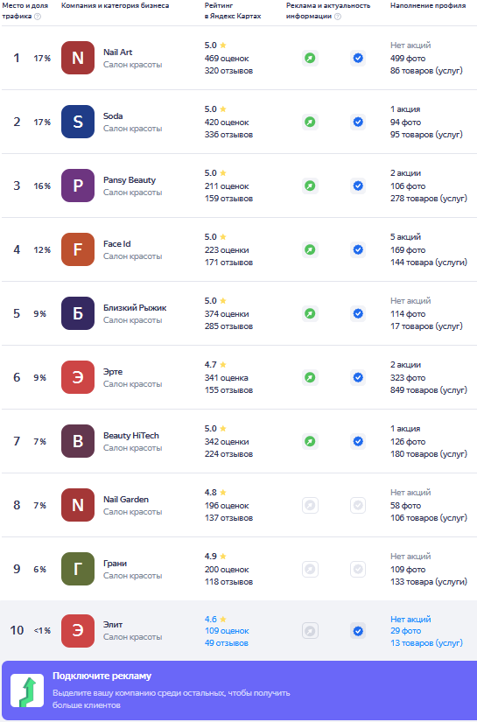Click the greyed verification checkmark for Nail Garden

pos(358,506)
